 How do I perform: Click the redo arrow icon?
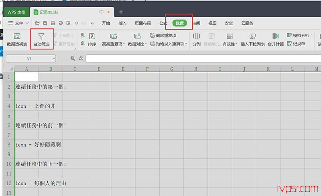84,23
